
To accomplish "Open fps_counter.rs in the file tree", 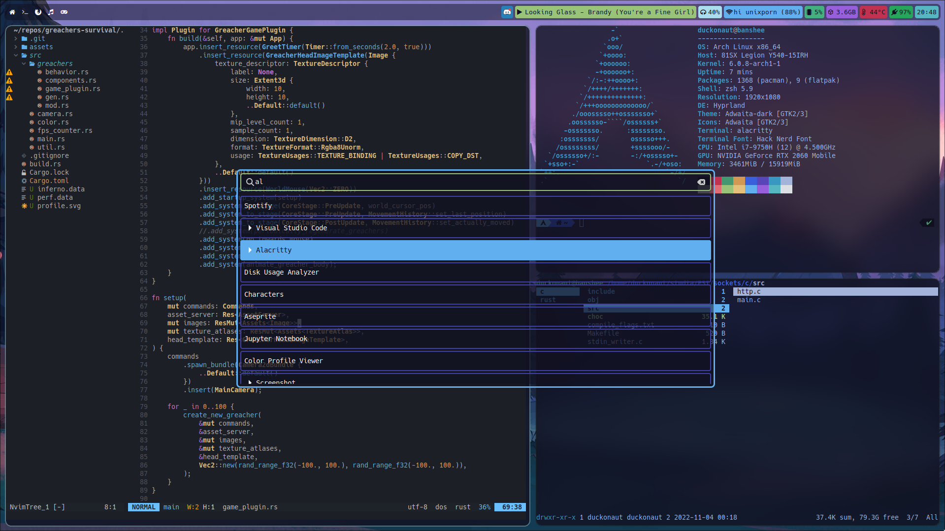I will (65, 130).
